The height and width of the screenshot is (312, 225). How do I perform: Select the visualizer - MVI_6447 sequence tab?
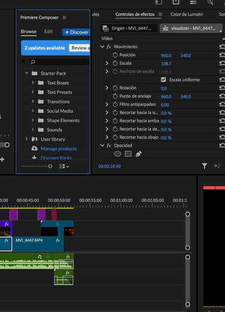[191, 28]
